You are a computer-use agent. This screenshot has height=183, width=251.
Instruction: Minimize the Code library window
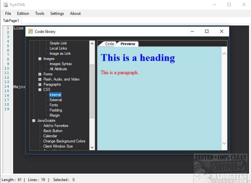point(192,31)
